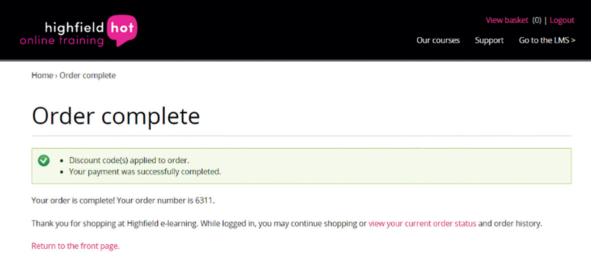The image size is (591, 280).
Task: Click the green success checkmark icon
Action: [x=44, y=160]
